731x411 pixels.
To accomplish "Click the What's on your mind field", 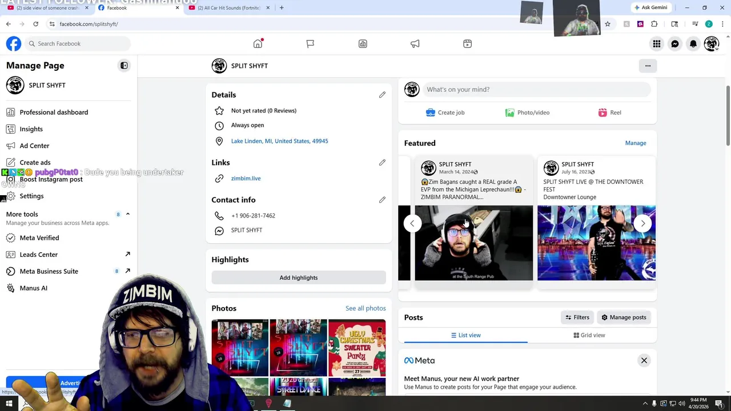I will pos(536,90).
